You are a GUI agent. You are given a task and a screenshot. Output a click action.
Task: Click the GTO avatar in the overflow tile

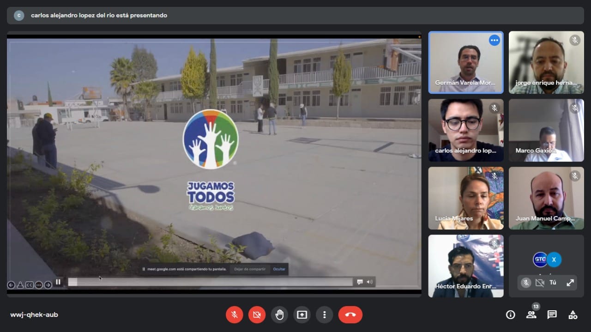[539, 260]
